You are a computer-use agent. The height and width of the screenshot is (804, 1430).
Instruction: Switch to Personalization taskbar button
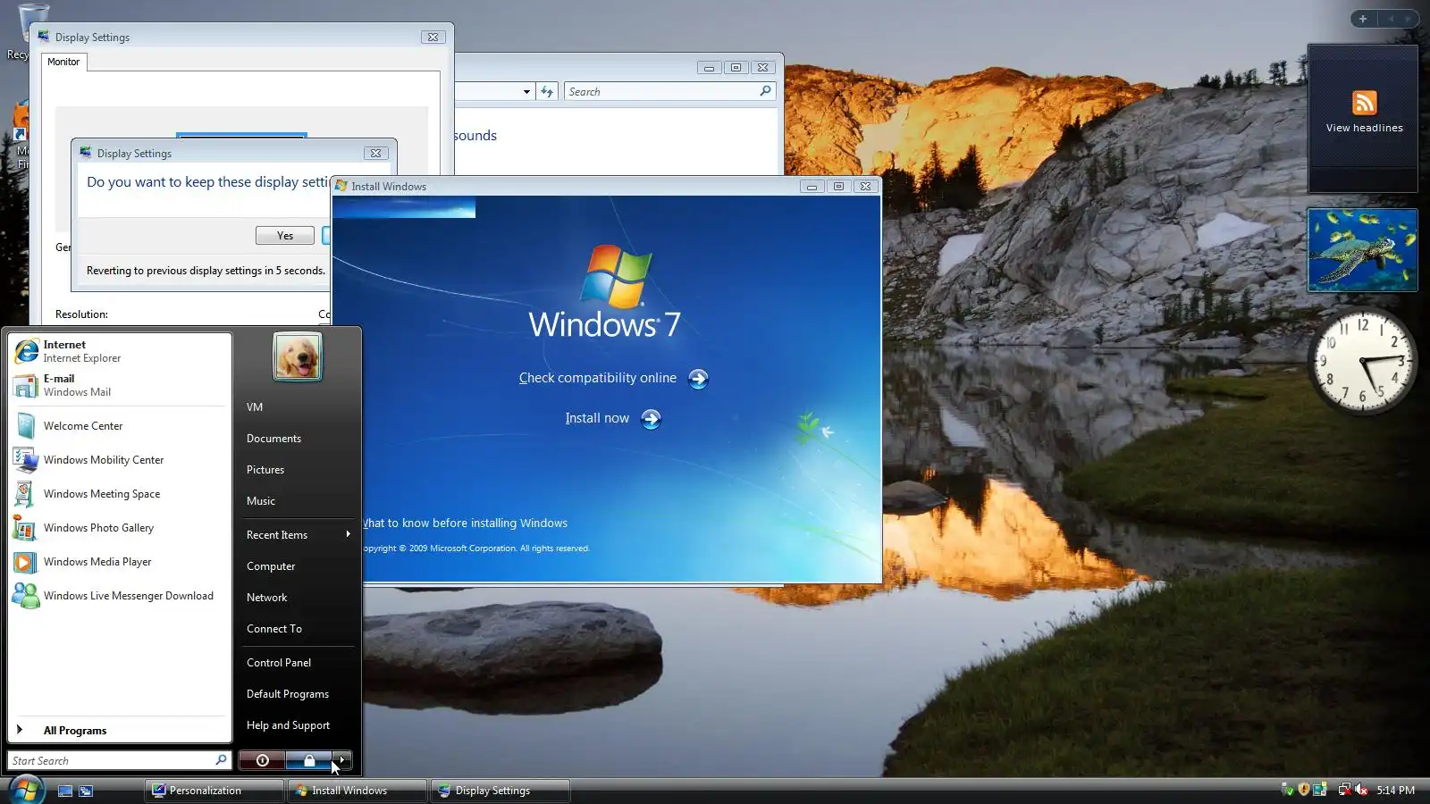pos(214,791)
